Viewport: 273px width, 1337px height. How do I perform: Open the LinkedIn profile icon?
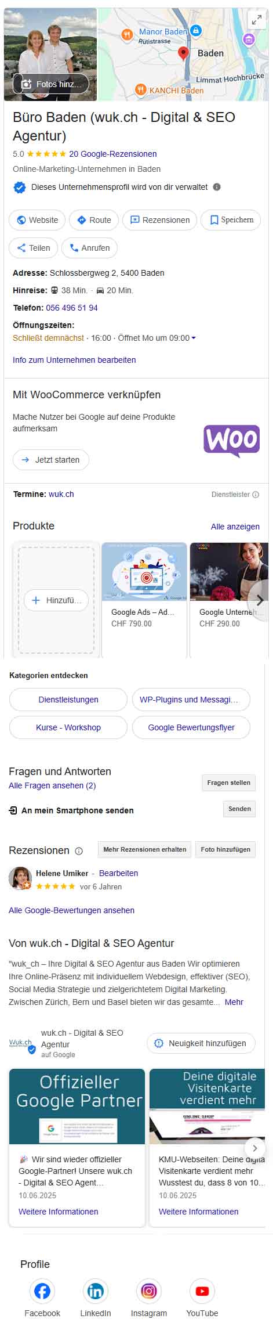[x=95, y=1291]
